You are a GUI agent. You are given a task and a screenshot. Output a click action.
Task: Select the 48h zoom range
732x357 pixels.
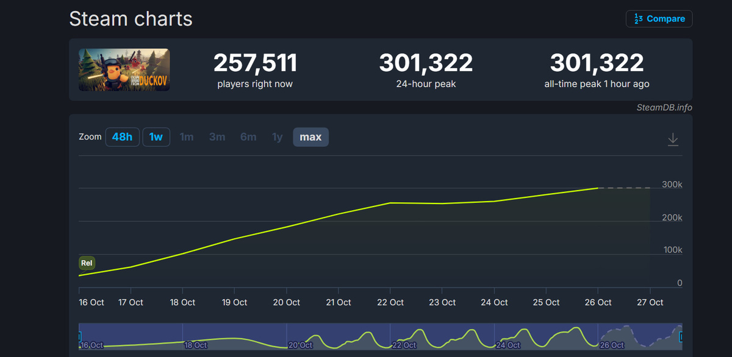122,137
